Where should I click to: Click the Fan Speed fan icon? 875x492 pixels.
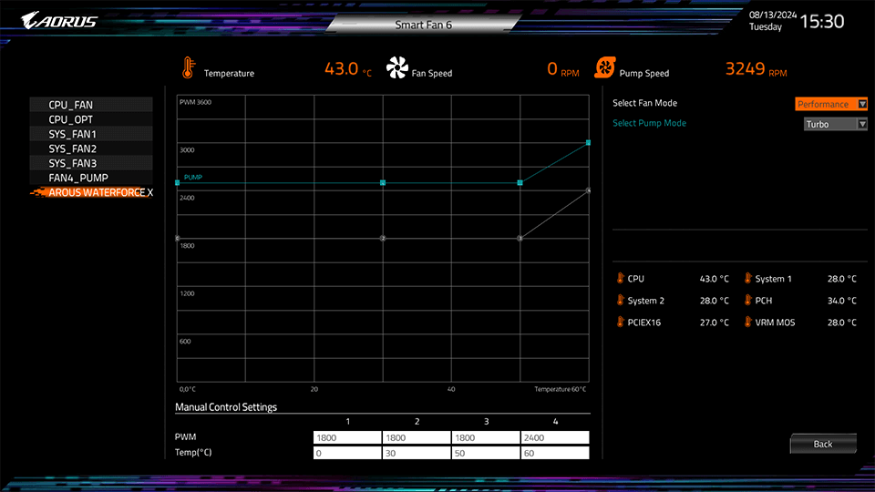[x=396, y=68]
